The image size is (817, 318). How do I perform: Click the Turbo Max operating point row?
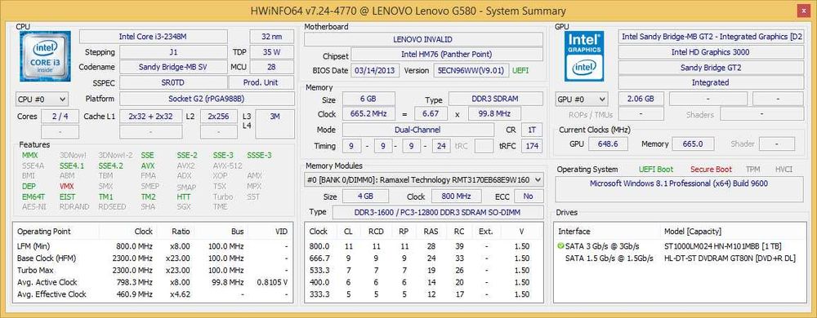pyautogui.click(x=153, y=270)
